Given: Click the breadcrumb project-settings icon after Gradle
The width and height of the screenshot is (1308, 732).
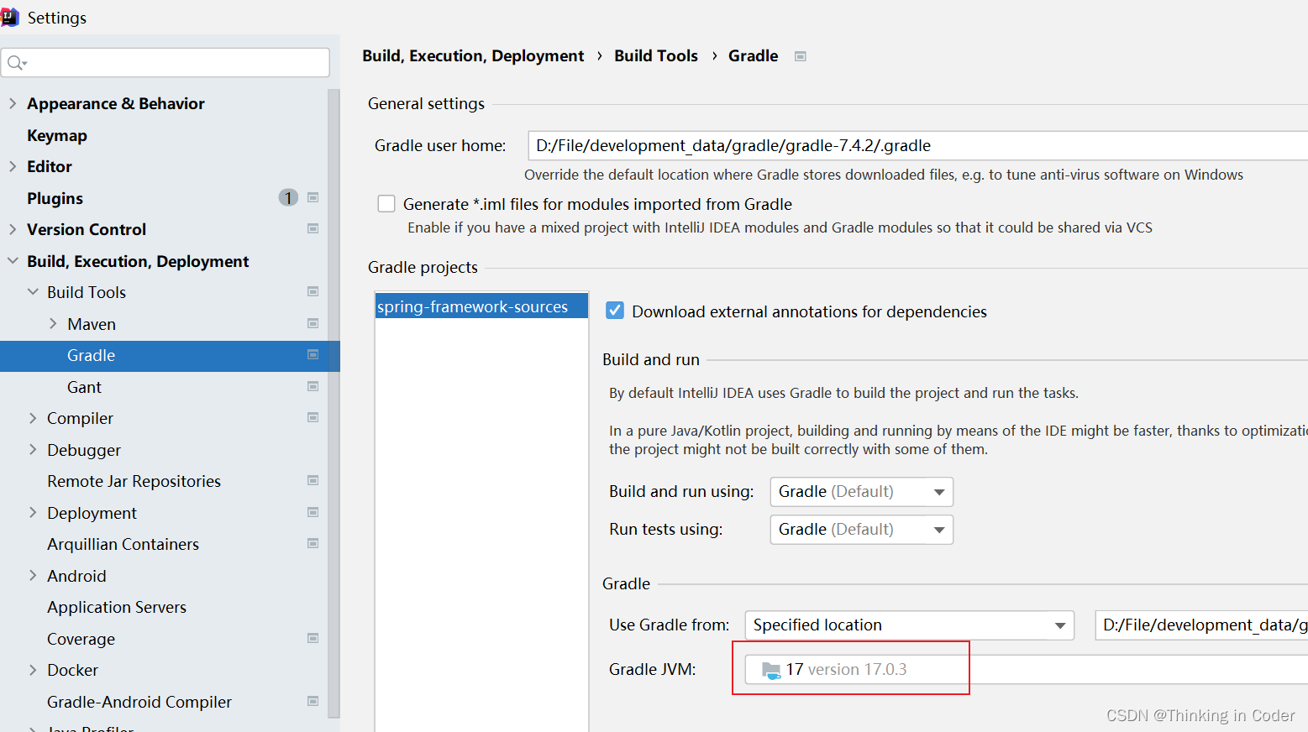Looking at the screenshot, I should click(801, 56).
